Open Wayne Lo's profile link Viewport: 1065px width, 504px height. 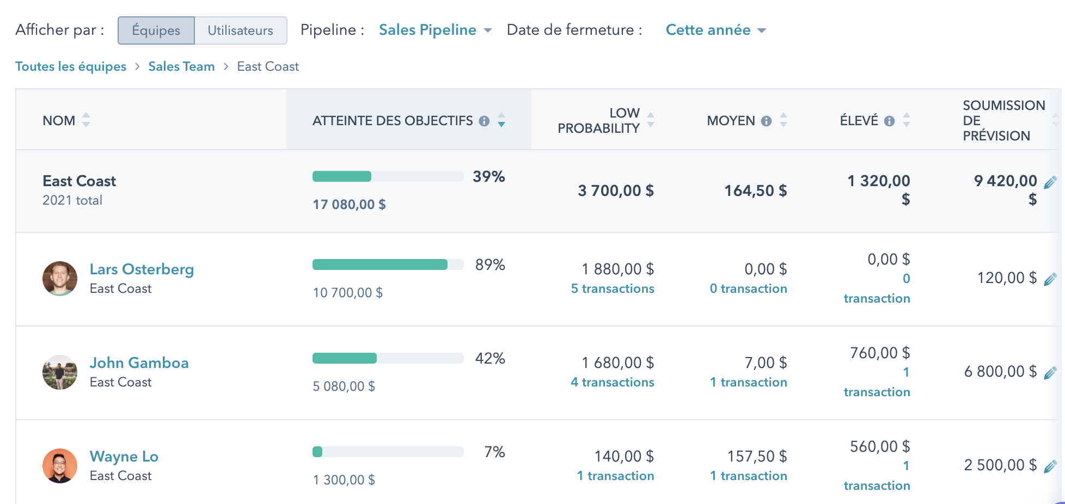[124, 457]
